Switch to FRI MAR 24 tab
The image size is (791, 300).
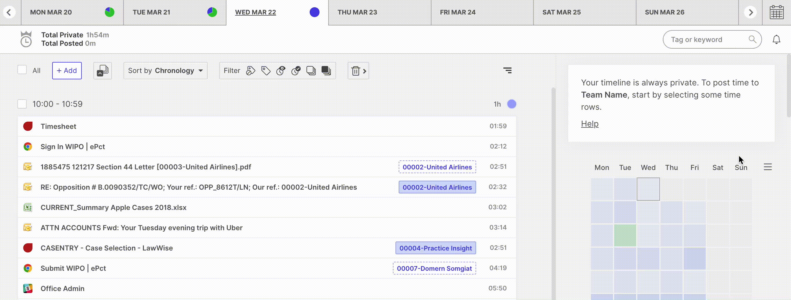482,12
